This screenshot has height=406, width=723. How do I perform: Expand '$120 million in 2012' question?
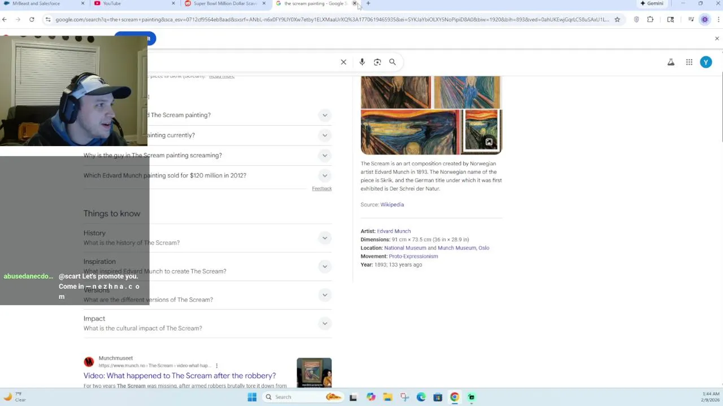point(325,175)
